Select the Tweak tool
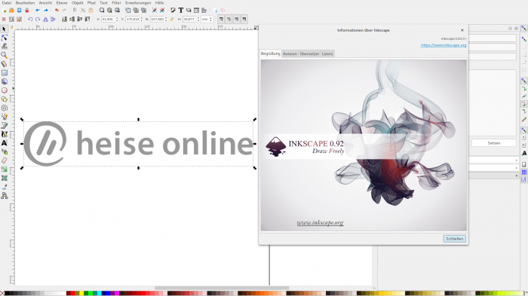 click(x=5, y=47)
